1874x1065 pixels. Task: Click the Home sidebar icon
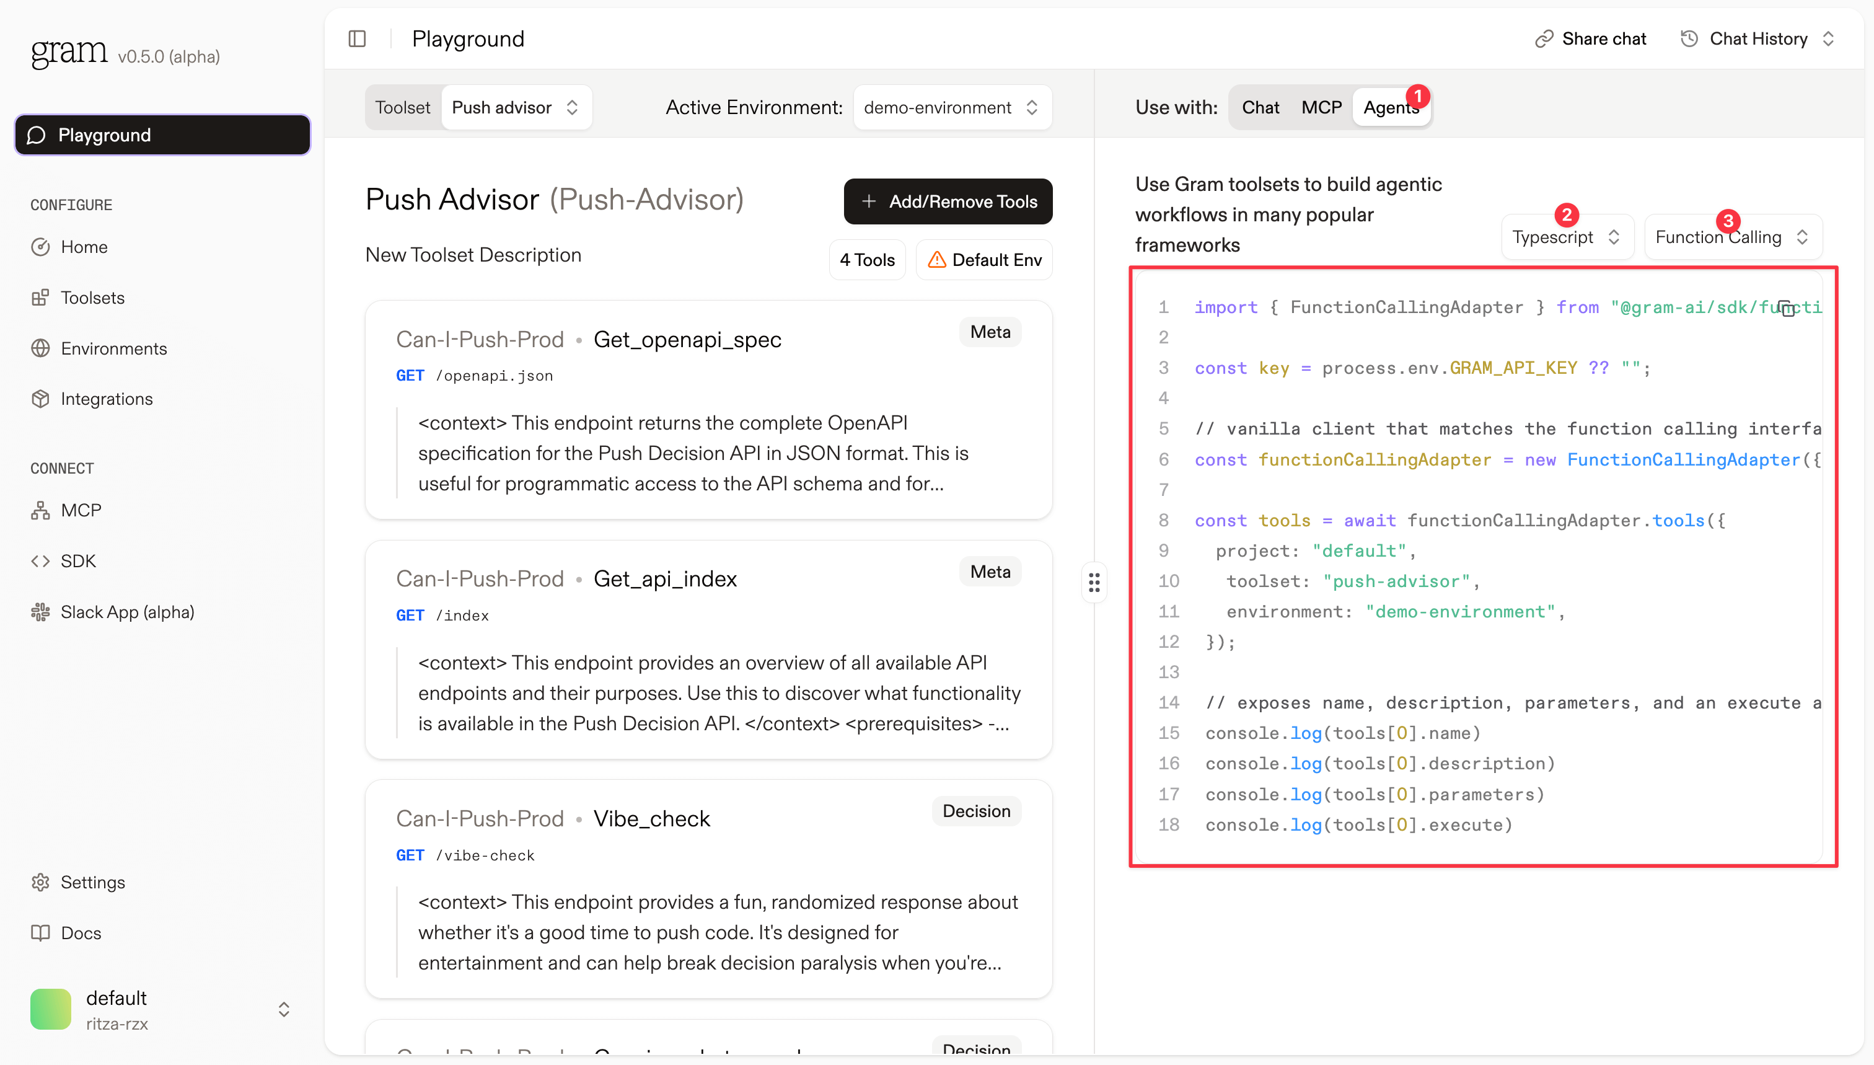(40, 247)
